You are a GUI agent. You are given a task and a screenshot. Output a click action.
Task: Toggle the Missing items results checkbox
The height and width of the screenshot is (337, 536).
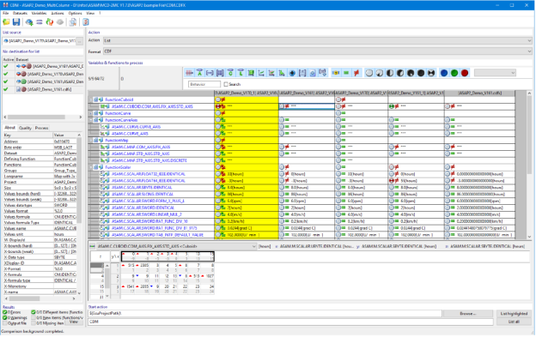(33, 323)
